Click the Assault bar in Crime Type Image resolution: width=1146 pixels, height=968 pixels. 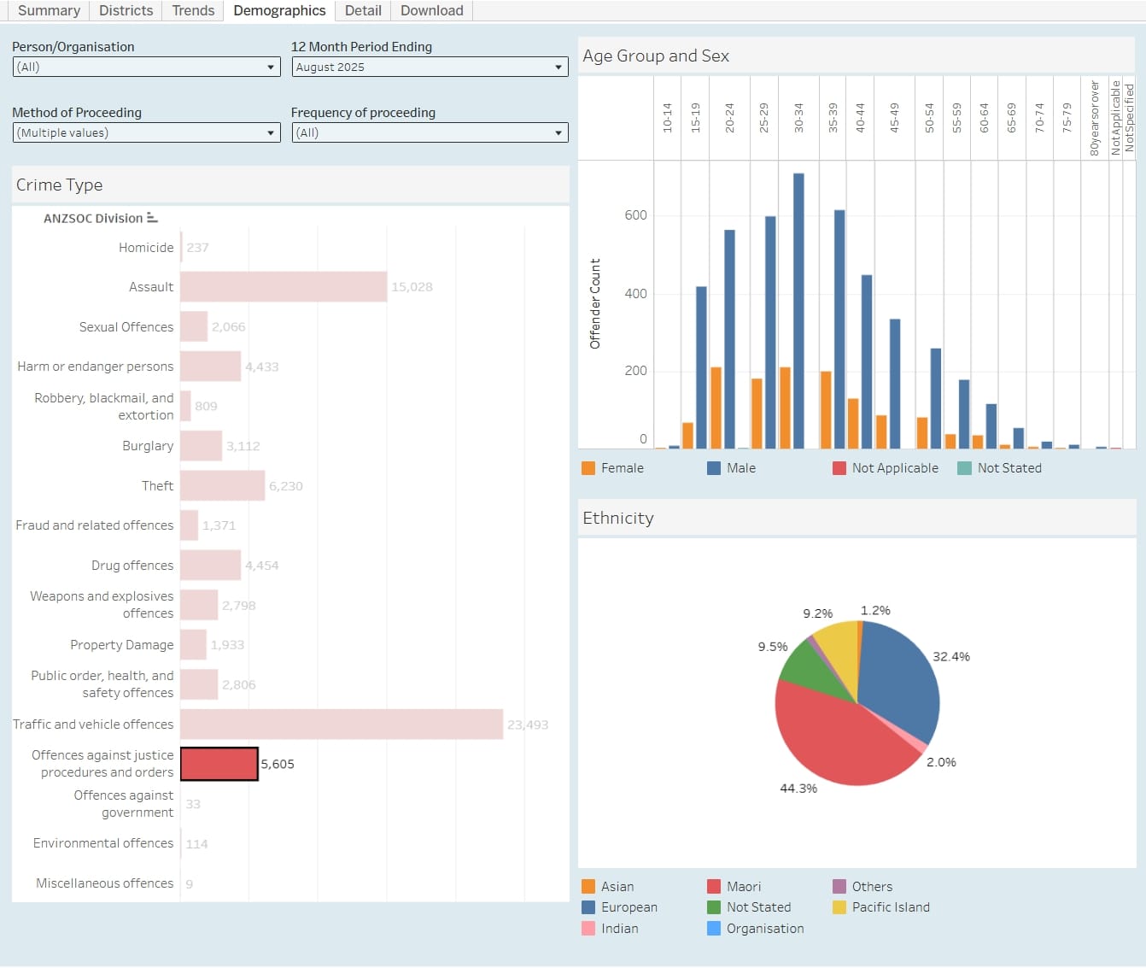[284, 287]
